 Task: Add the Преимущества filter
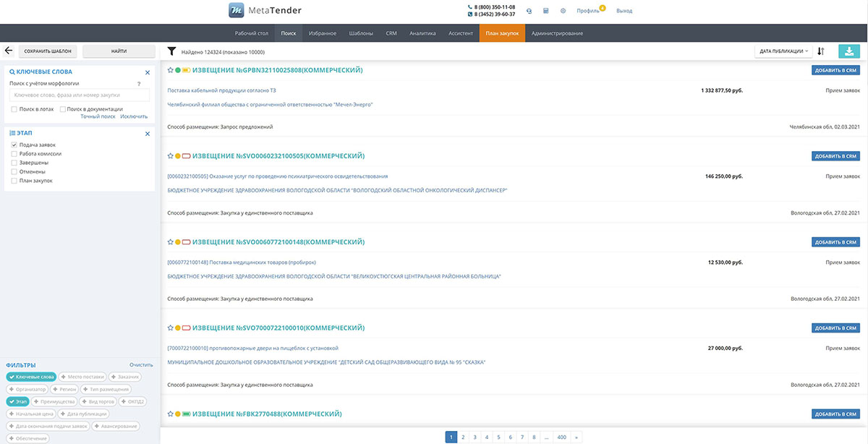pyautogui.click(x=54, y=401)
